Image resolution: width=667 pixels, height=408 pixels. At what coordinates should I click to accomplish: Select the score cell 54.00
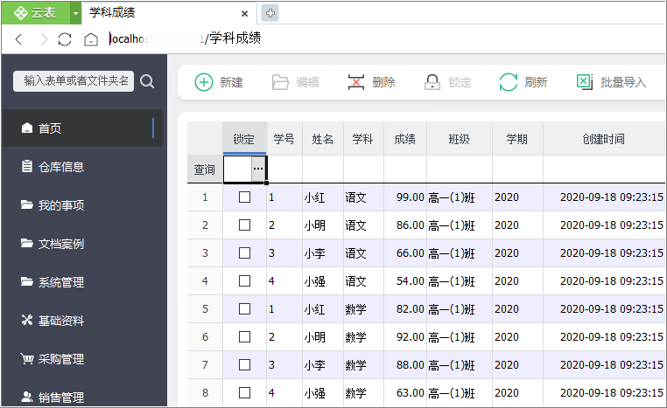click(405, 281)
